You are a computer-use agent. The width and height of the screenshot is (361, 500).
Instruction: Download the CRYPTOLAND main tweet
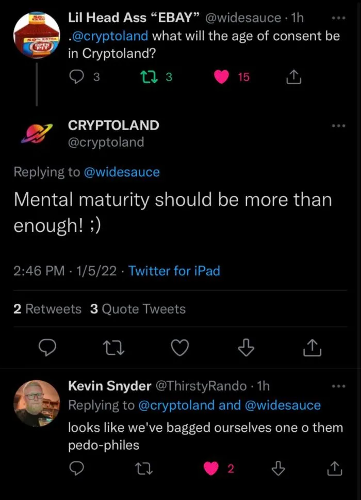click(x=246, y=349)
